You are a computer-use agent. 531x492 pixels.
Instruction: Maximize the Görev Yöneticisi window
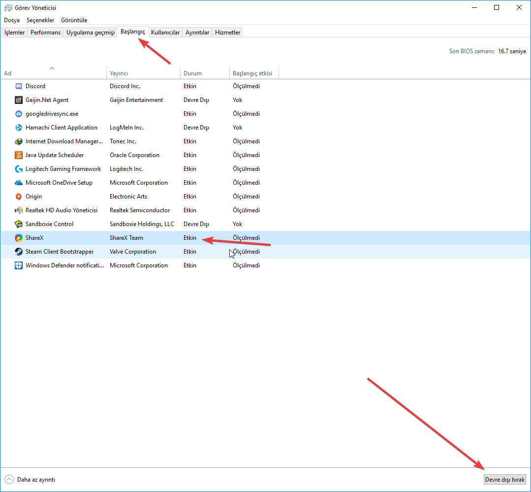pyautogui.click(x=497, y=7)
